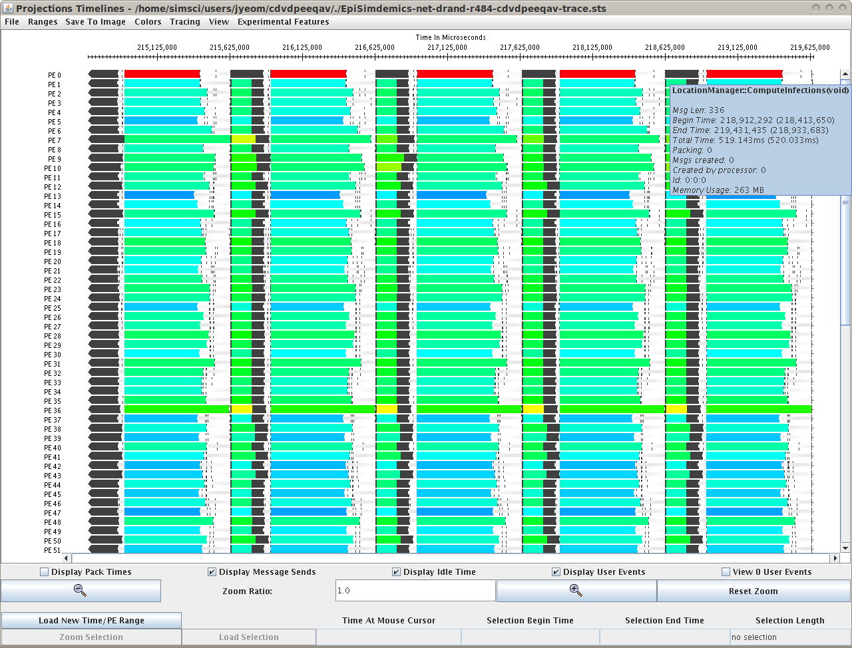Uncheck Display Message Sends
Viewport: 852px width, 648px height.
212,572
